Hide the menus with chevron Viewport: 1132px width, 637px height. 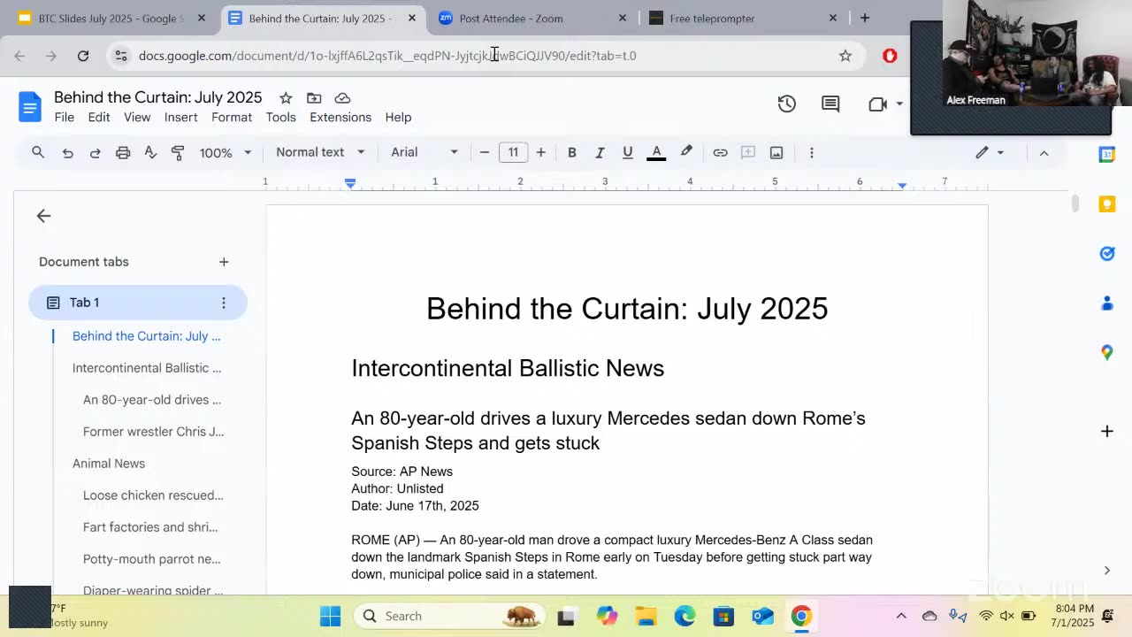(1044, 152)
